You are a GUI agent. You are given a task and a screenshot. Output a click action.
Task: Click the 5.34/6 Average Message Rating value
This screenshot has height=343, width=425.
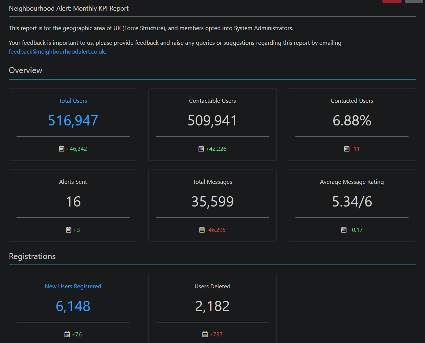(352, 202)
